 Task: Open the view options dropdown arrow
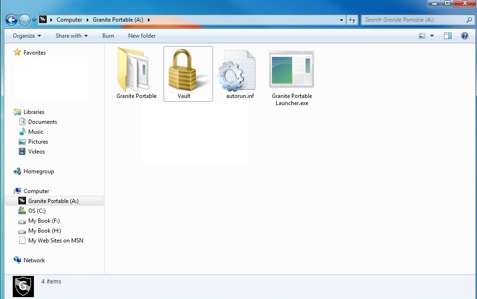click(x=432, y=36)
